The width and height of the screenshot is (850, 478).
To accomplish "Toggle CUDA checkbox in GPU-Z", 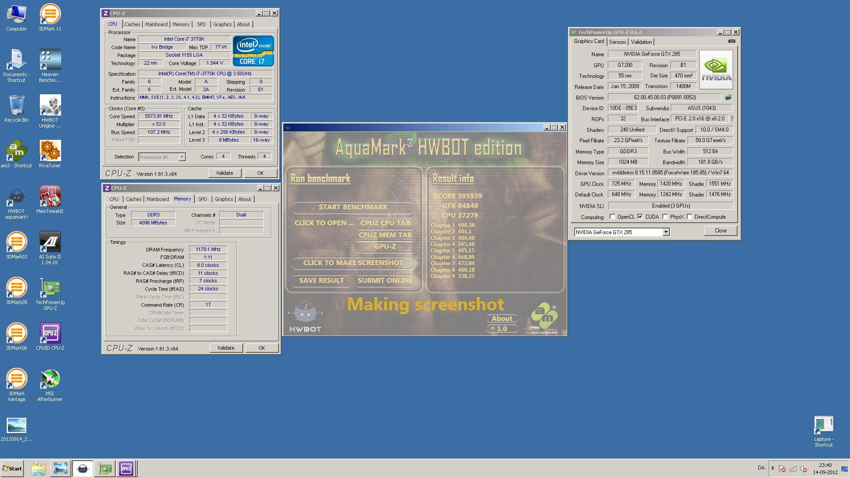I will 640,217.
